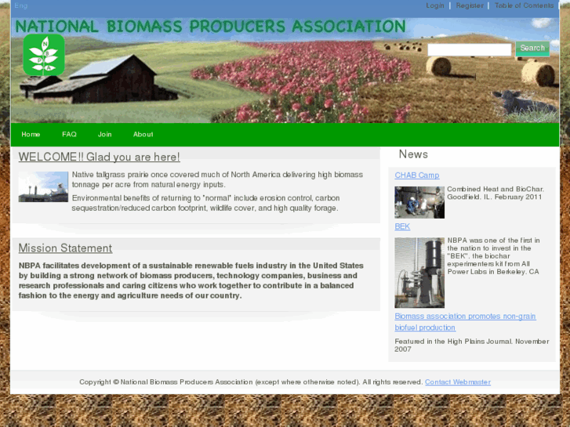570x427 pixels.
Task: Open the CHAB Camp news link
Action: 416,176
